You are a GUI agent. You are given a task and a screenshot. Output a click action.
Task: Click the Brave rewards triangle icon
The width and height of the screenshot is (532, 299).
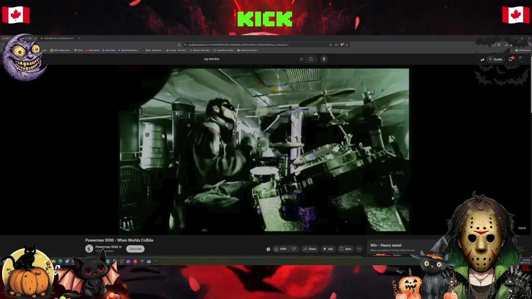347,44
